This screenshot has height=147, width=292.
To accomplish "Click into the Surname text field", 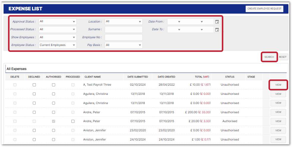I will [x=124, y=30].
